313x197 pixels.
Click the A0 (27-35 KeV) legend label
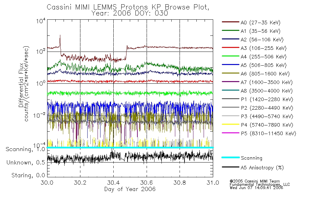pos(260,23)
